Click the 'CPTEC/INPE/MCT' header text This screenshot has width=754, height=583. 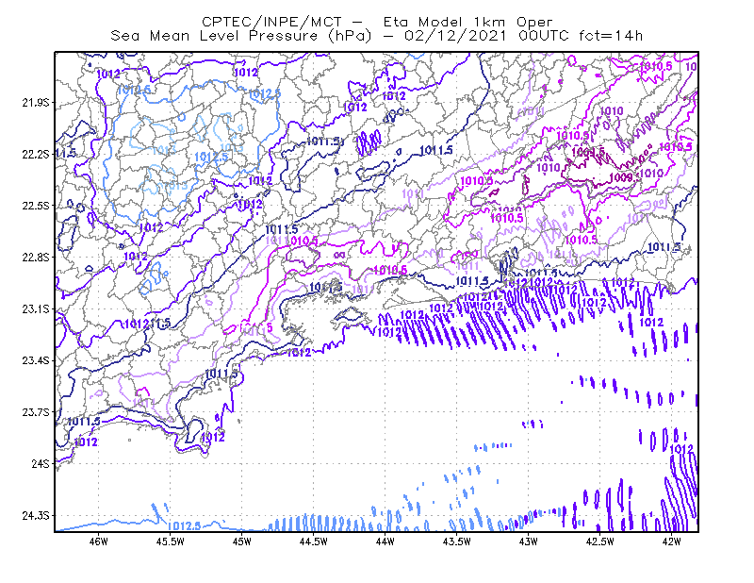pyautogui.click(x=271, y=22)
